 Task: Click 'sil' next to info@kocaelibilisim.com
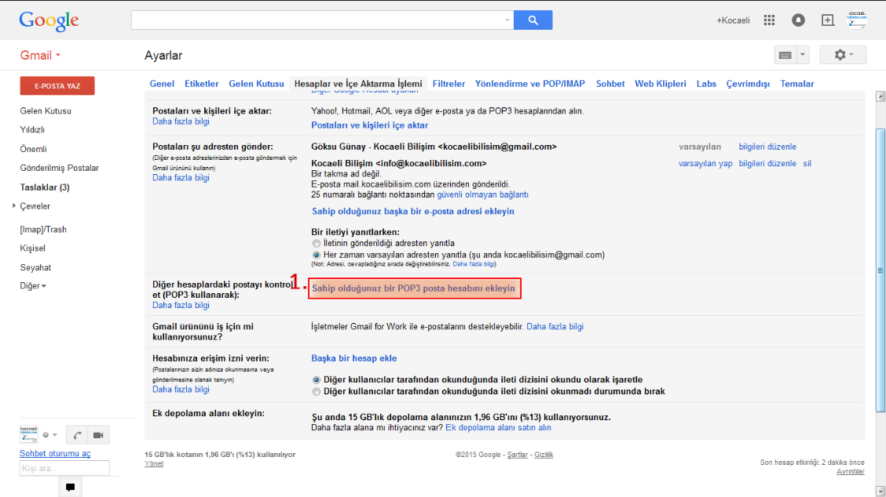(x=807, y=164)
